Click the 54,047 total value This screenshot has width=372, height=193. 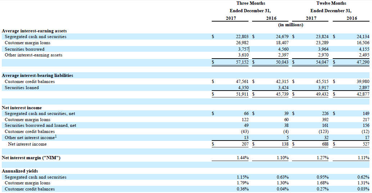(x=322, y=62)
